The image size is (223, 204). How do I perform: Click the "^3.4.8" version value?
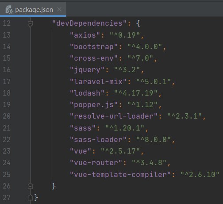click(149, 163)
